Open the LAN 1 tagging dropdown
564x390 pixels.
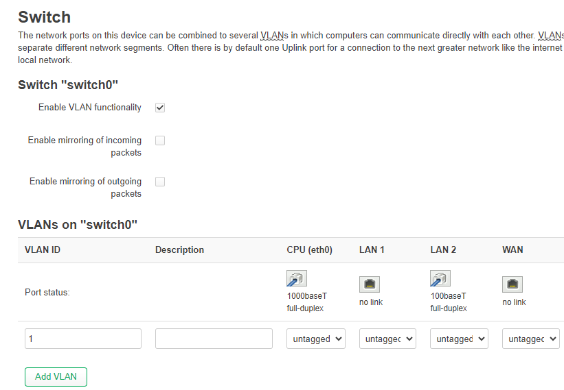pyautogui.click(x=387, y=339)
